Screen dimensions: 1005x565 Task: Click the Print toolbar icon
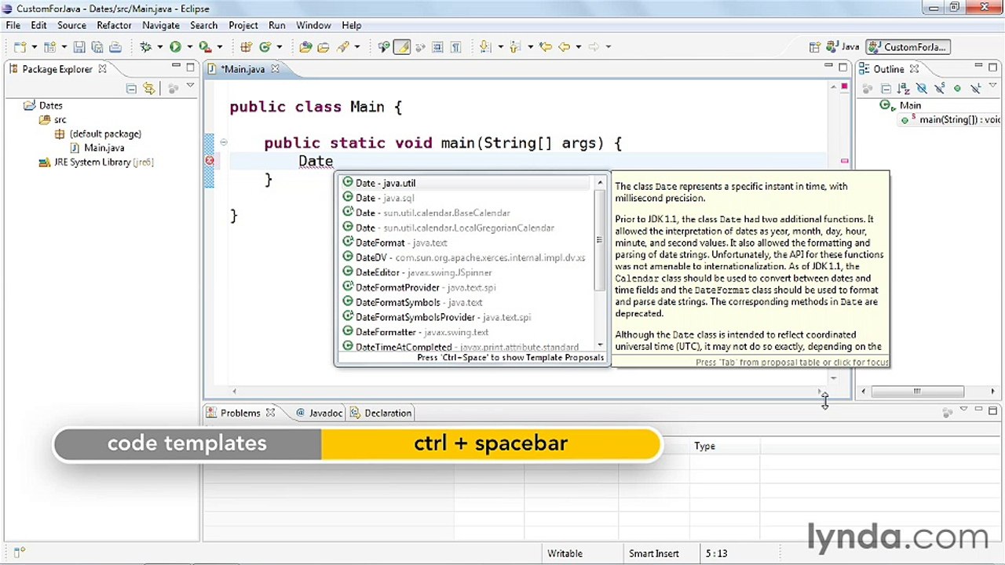(x=115, y=47)
